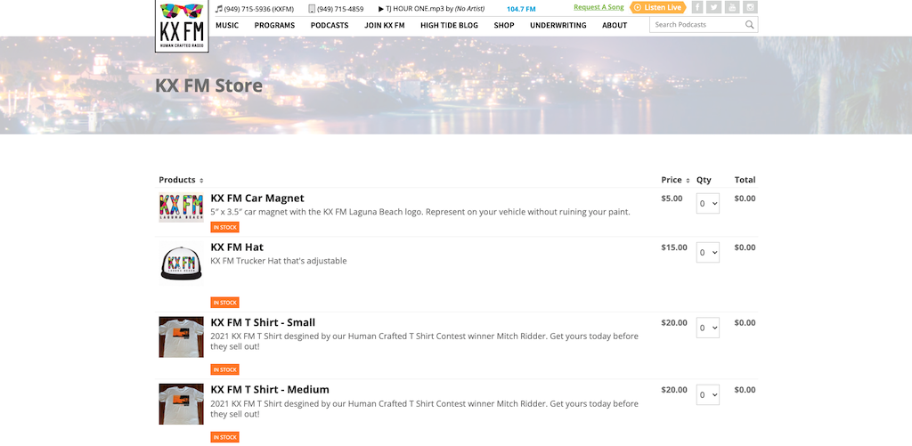Open the PROGRAMS menu
912x446 pixels.
coord(274,25)
